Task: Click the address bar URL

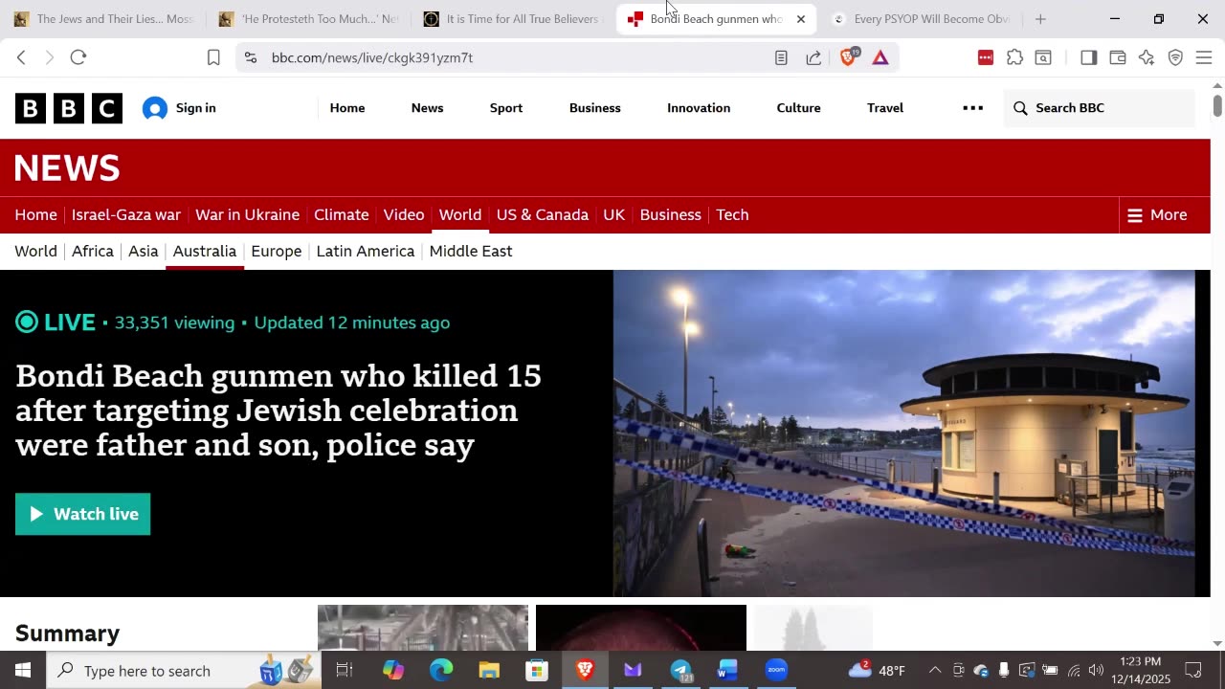Action: 372,57
